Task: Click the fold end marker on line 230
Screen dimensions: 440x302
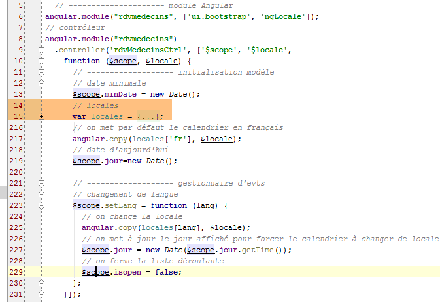Action: pyautogui.click(x=41, y=283)
